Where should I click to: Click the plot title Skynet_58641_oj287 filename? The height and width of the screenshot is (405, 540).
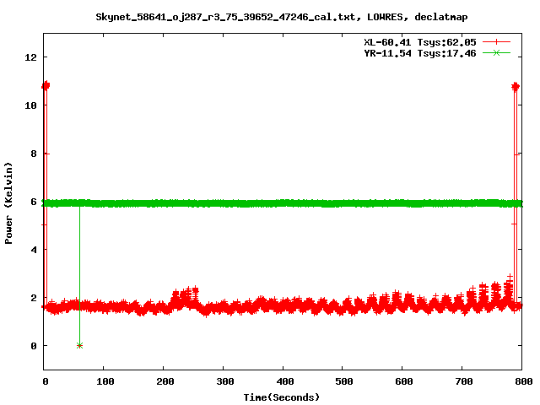pyautogui.click(x=281, y=17)
